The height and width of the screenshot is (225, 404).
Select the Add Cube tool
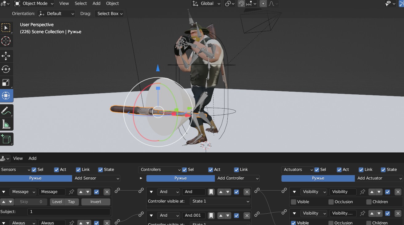pos(6,139)
